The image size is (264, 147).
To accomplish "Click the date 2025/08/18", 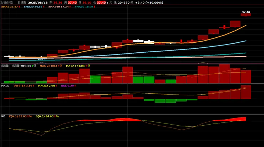I will click(x=38, y=2).
